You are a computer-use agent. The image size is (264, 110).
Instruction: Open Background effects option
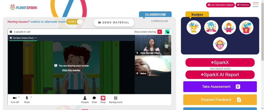tap(116, 100)
